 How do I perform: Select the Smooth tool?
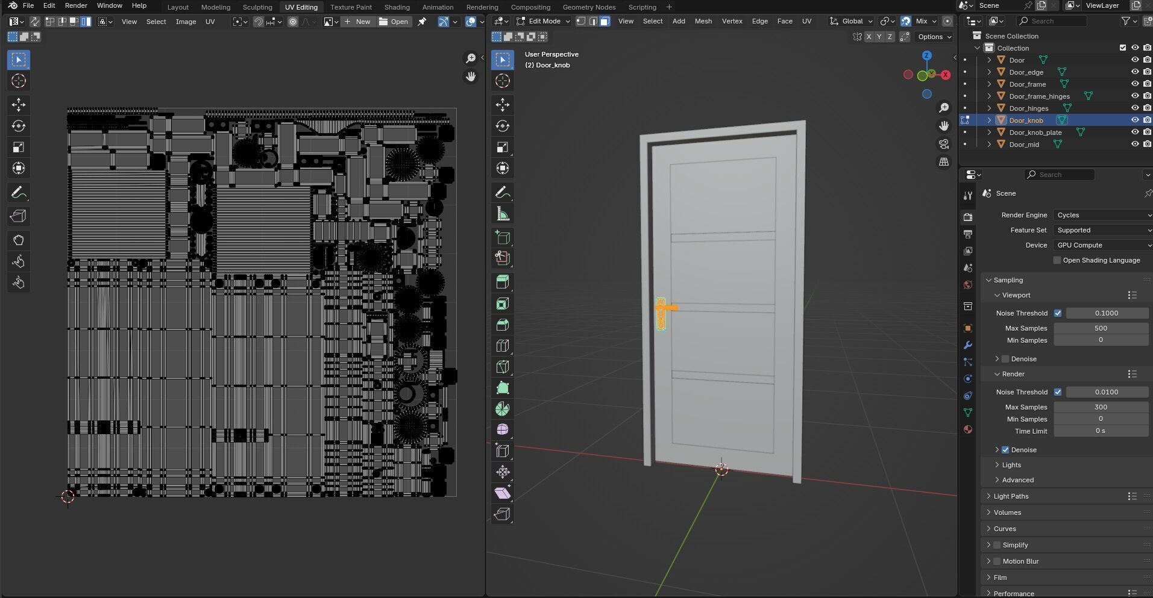point(503,429)
